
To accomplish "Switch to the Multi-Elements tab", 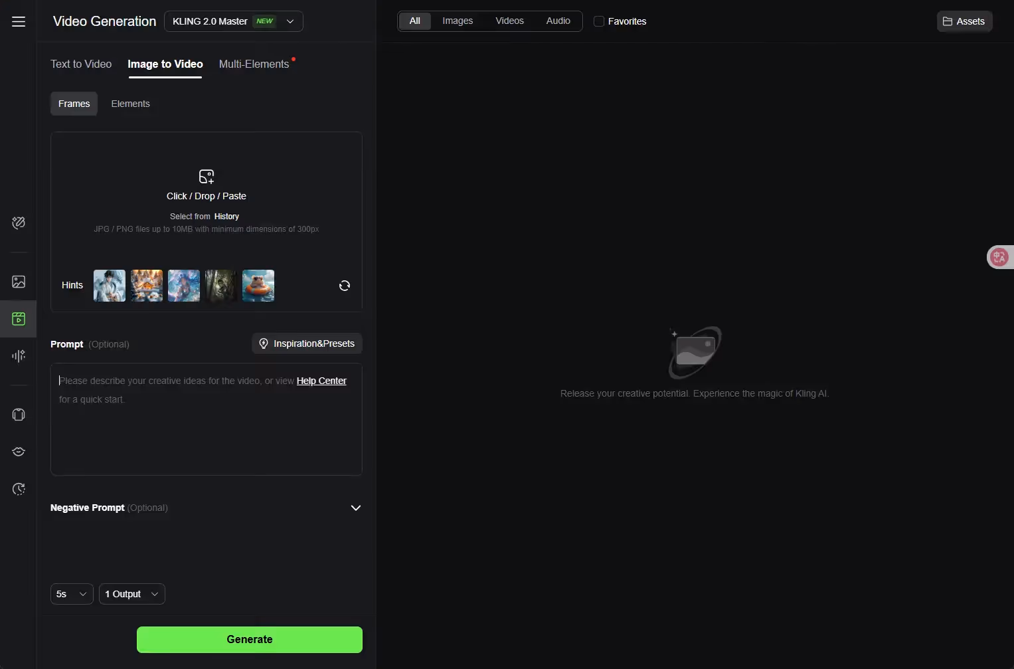I will click(x=254, y=64).
